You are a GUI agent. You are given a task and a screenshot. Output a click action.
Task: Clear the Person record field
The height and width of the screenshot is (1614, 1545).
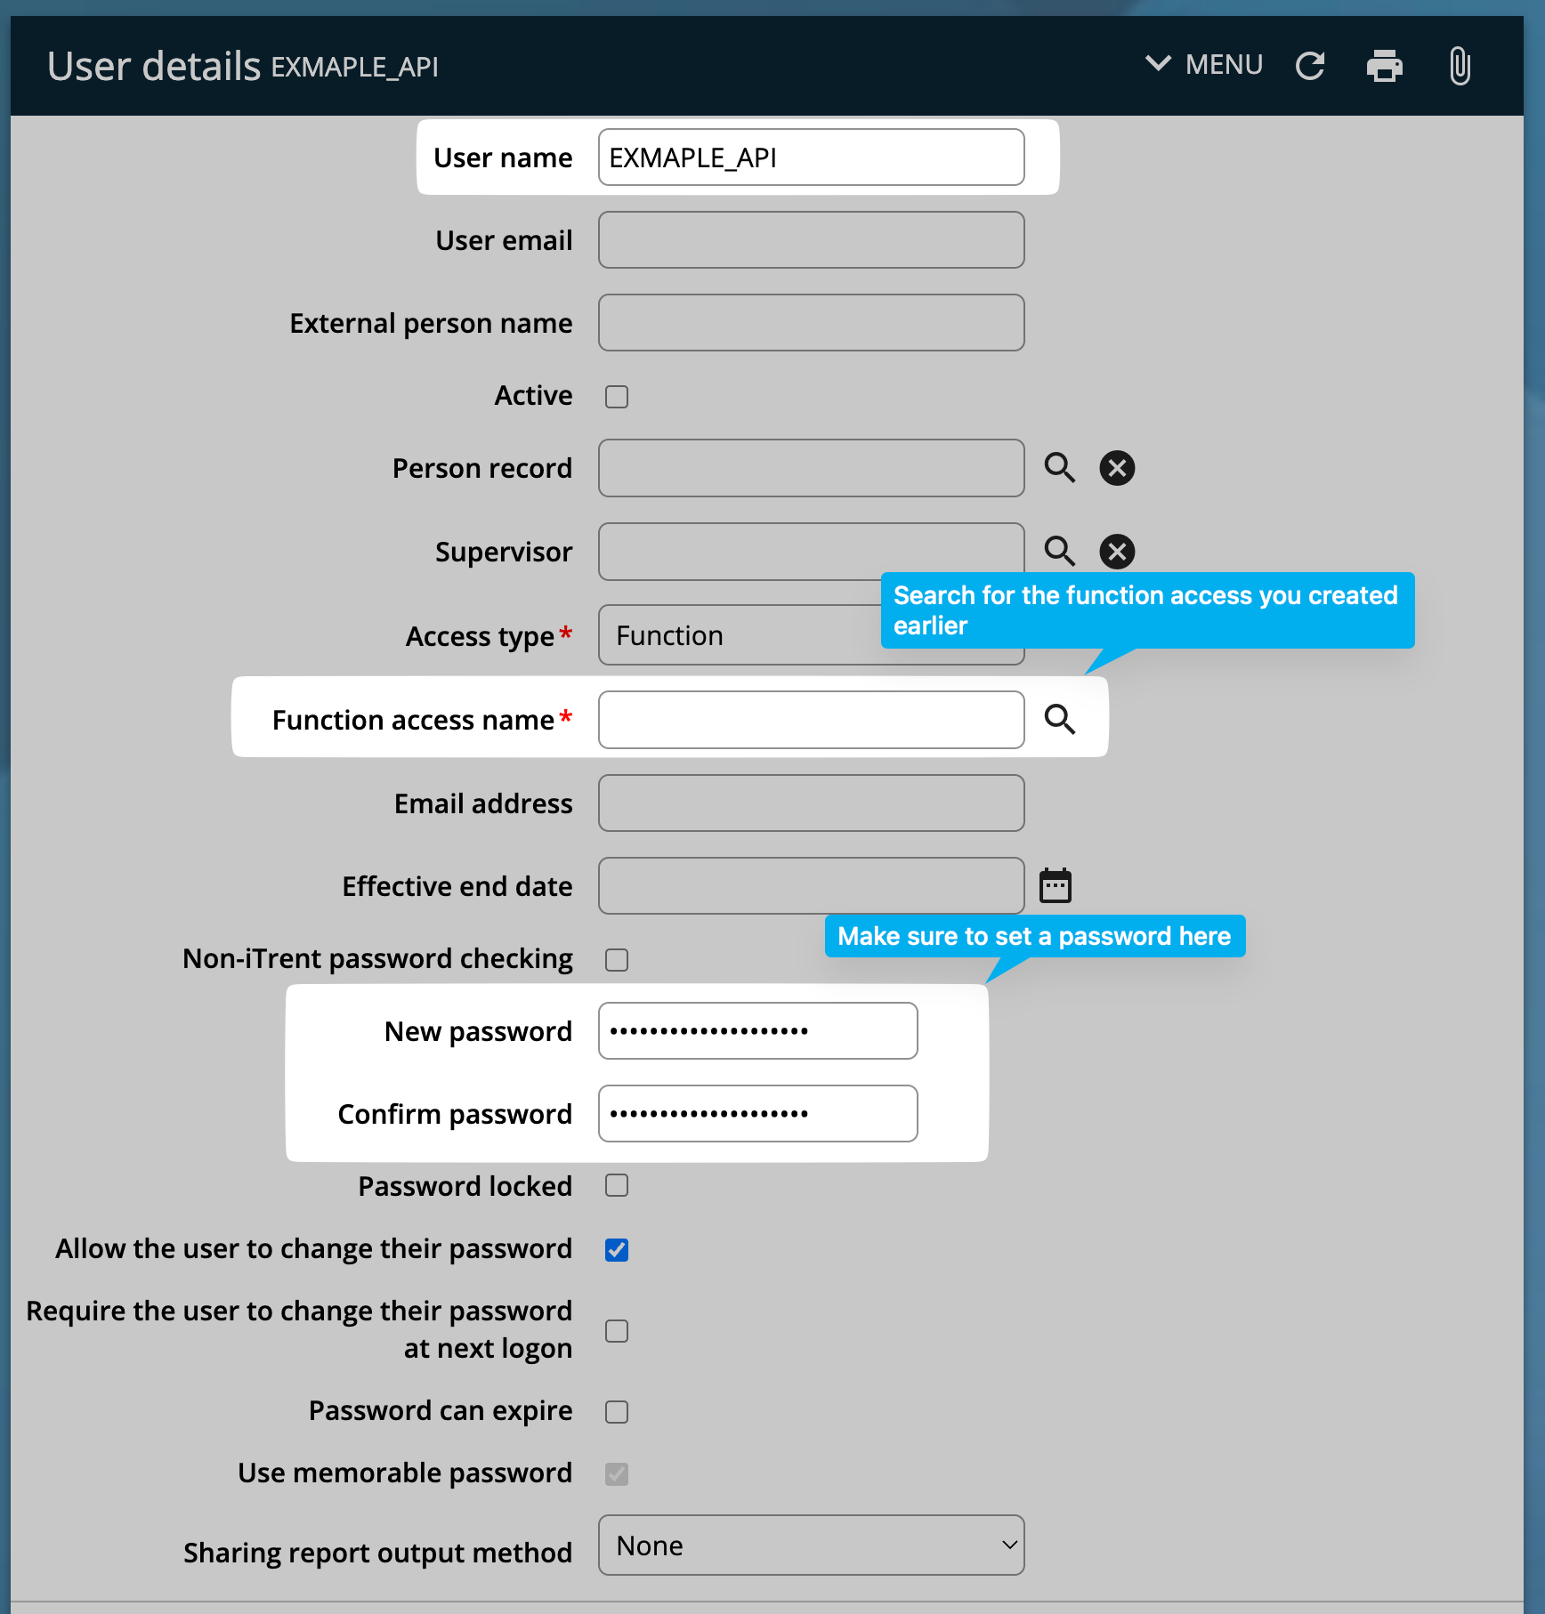pyautogui.click(x=1117, y=468)
